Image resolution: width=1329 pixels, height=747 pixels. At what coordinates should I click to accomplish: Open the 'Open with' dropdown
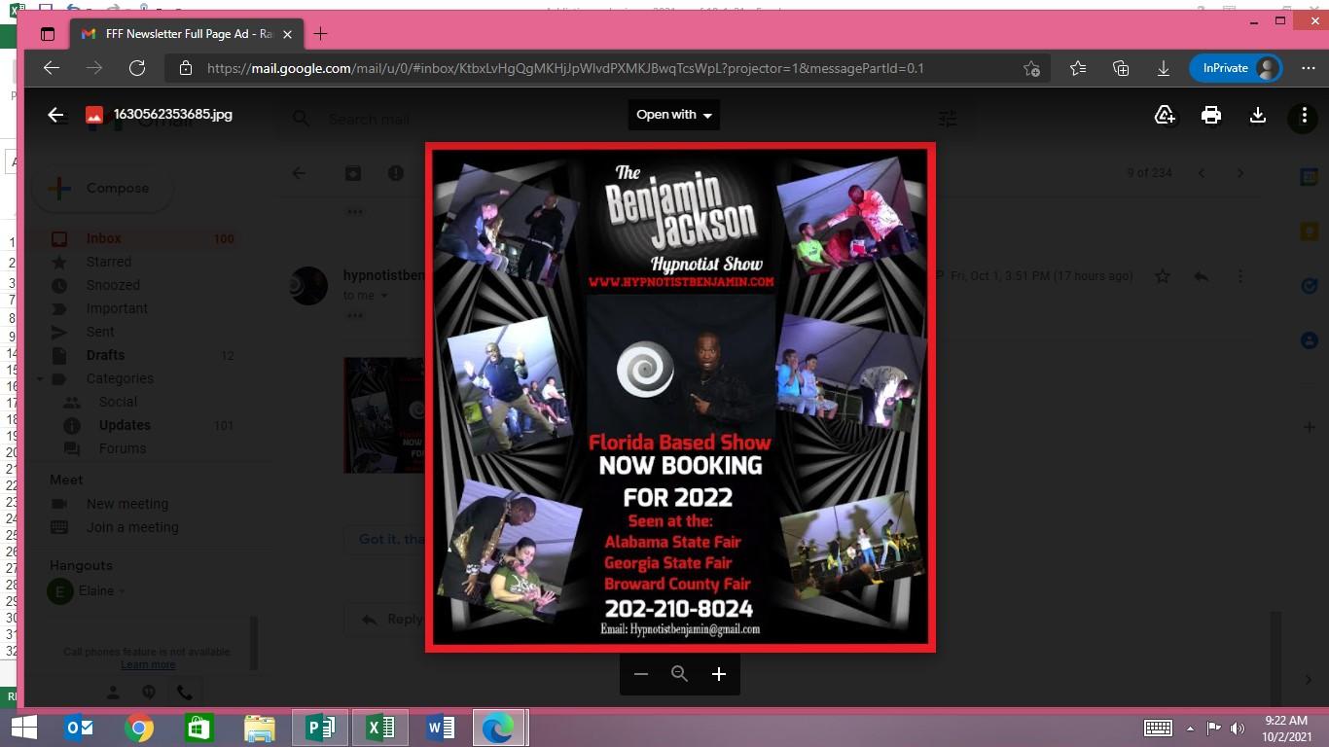[x=674, y=115]
